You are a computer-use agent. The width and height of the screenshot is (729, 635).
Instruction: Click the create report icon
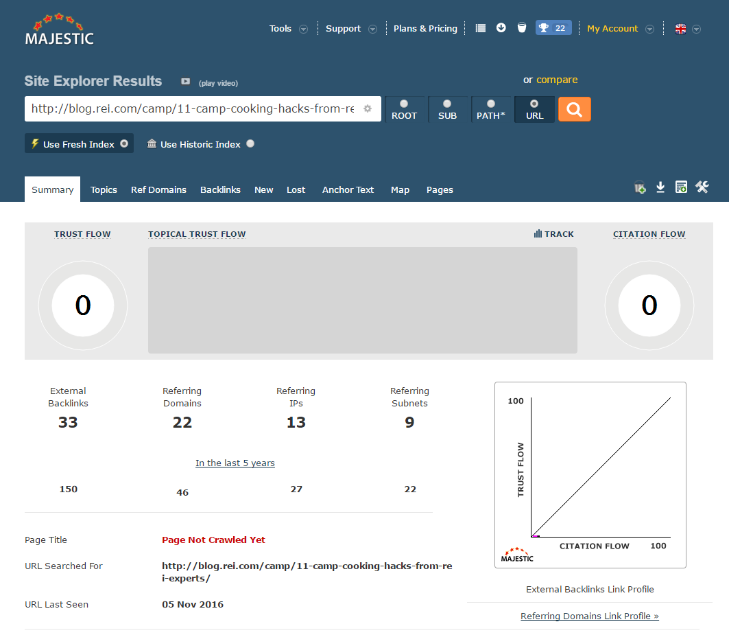(x=681, y=187)
